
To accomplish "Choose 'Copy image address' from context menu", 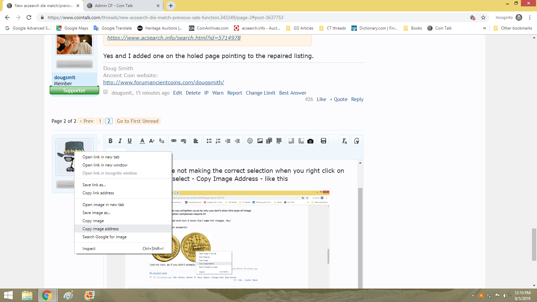I will (x=101, y=229).
